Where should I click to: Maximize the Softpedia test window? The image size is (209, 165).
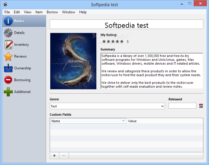tap(190, 4)
